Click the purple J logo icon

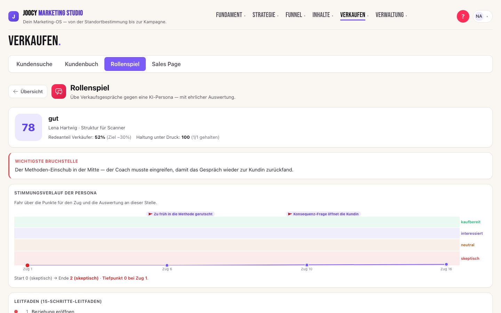(14, 16)
